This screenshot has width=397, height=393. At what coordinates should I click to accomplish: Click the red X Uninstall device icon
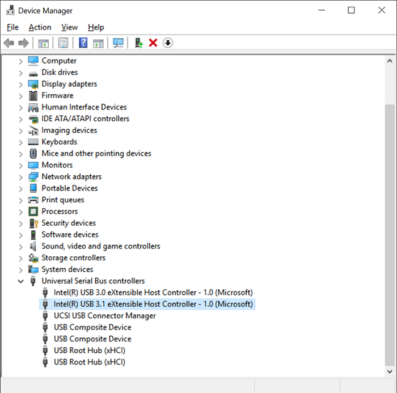coord(153,43)
